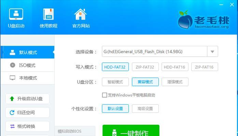Select HDD-FAT32 write mode
The height and width of the screenshot is (136, 238).
[115, 67]
